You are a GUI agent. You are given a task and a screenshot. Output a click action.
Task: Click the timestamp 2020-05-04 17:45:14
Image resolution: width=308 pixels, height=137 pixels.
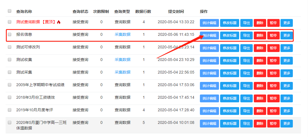[x=176, y=98]
